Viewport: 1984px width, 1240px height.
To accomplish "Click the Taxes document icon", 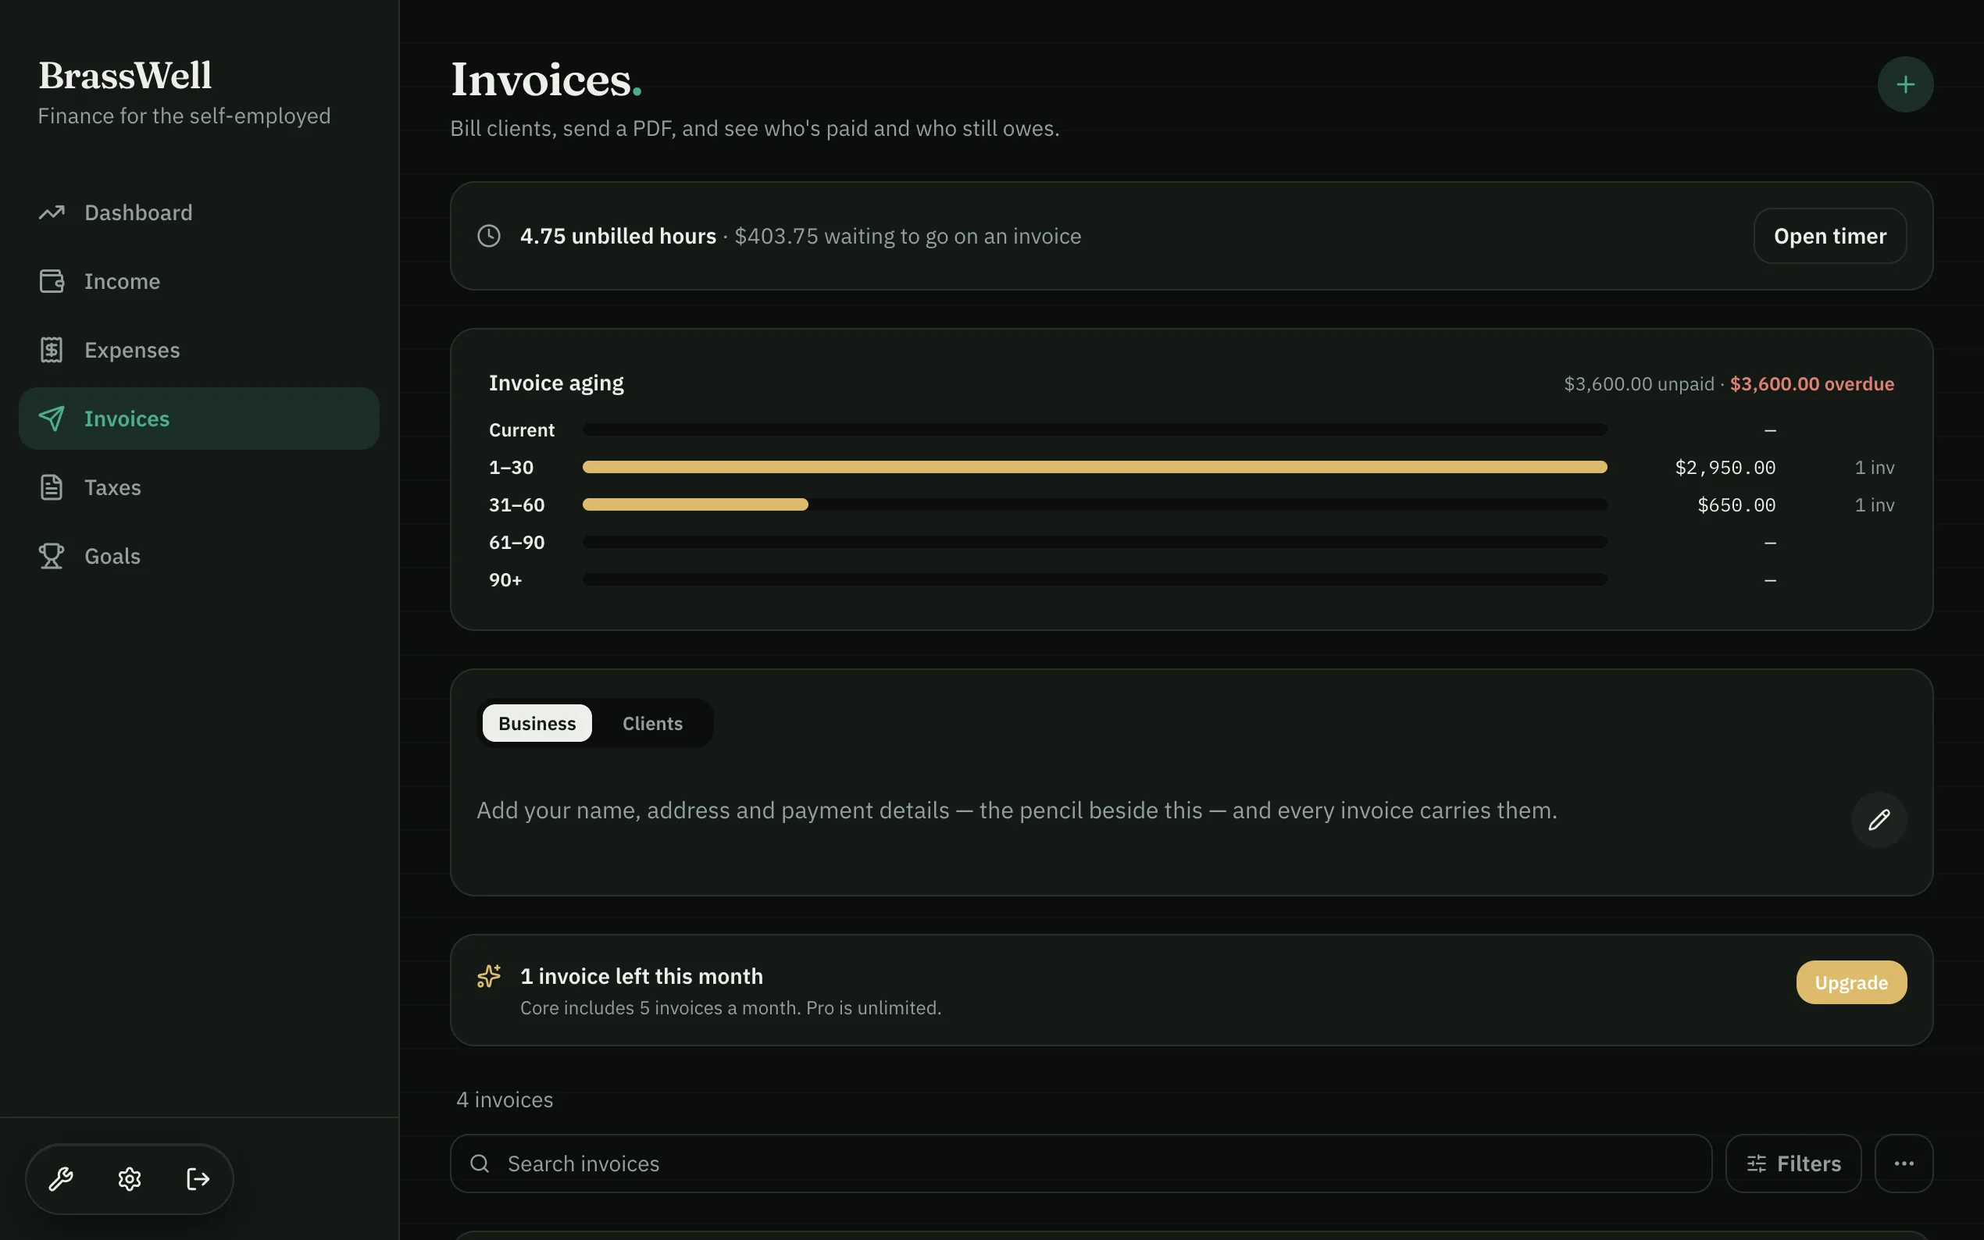I will click(52, 488).
